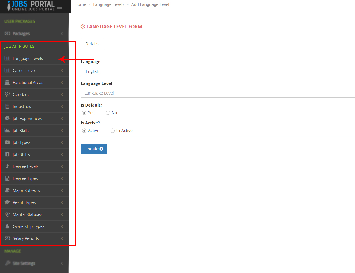Click the Genders symbol icon

point(7,95)
